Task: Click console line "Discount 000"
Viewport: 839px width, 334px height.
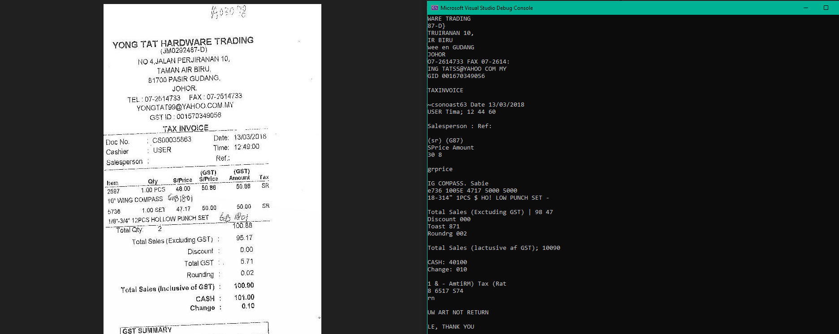Action: point(449,219)
